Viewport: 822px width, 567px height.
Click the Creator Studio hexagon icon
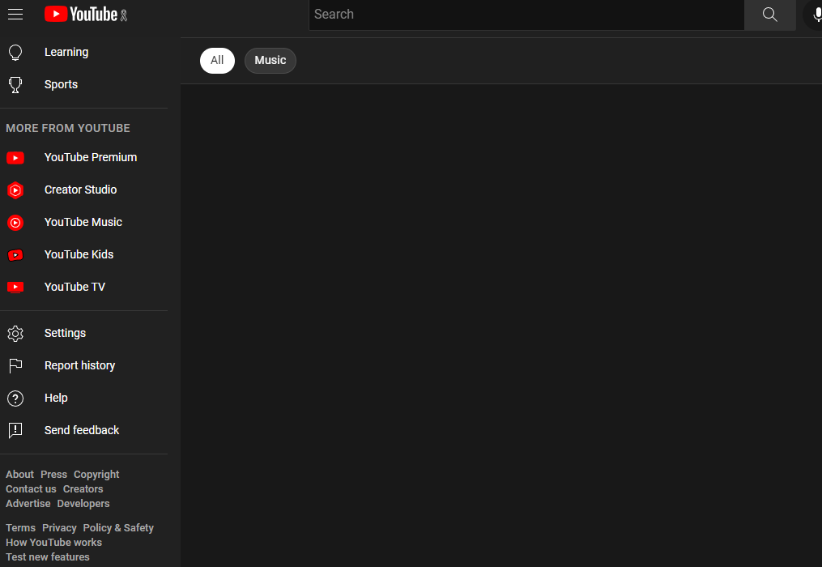click(15, 190)
